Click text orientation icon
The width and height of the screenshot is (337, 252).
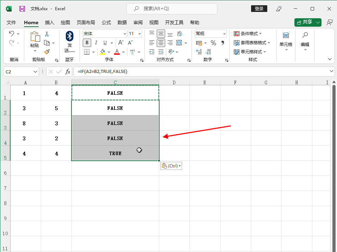171,52
